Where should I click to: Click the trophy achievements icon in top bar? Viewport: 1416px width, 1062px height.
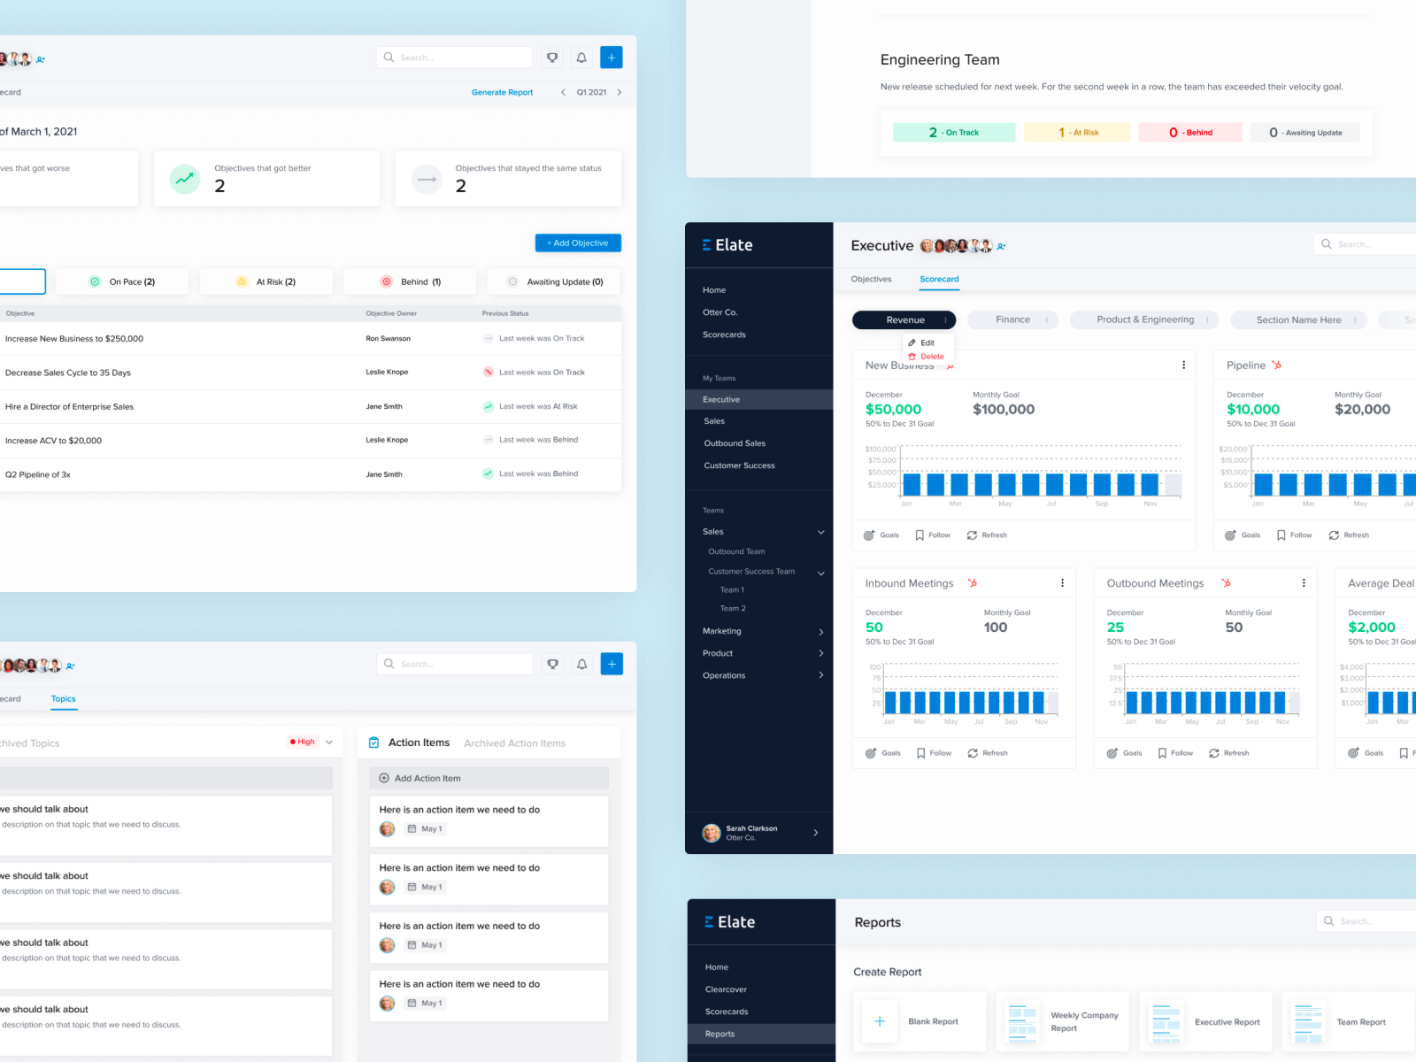(551, 57)
